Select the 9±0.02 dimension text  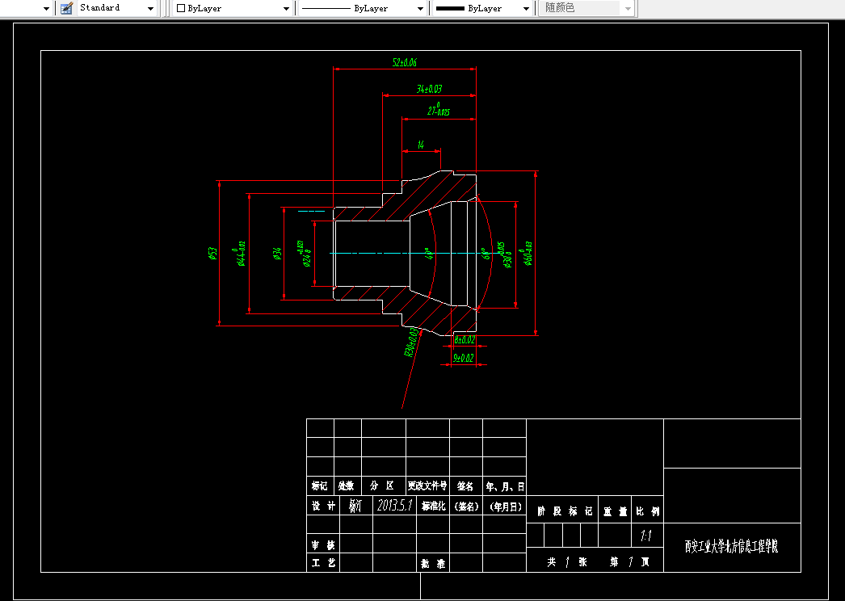[464, 358]
